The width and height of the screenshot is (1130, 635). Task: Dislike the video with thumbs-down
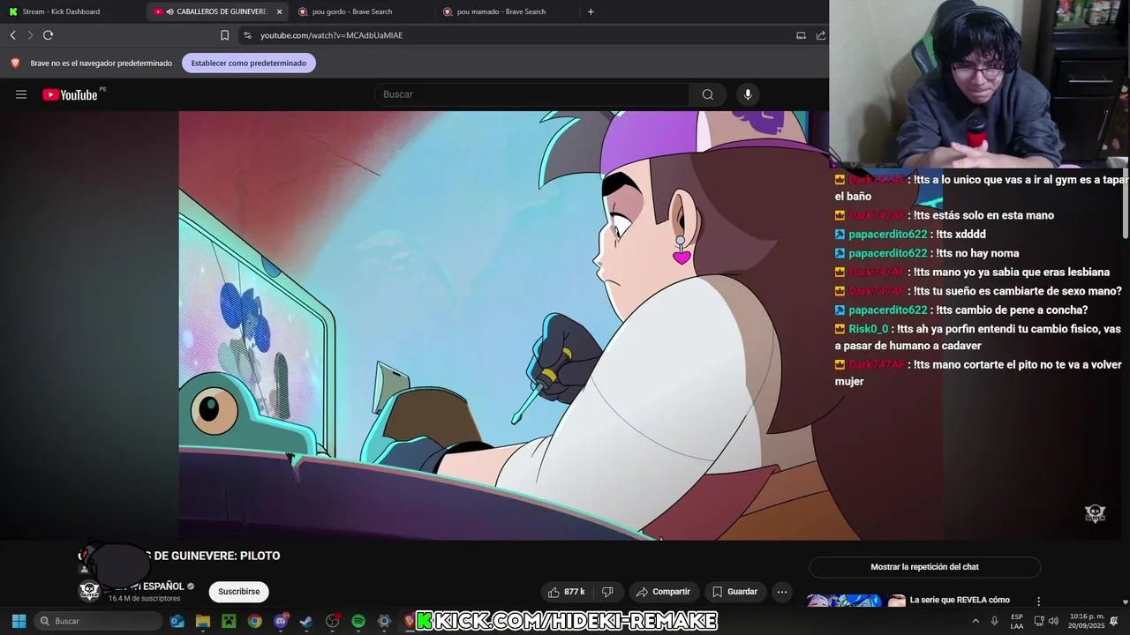pyautogui.click(x=607, y=592)
